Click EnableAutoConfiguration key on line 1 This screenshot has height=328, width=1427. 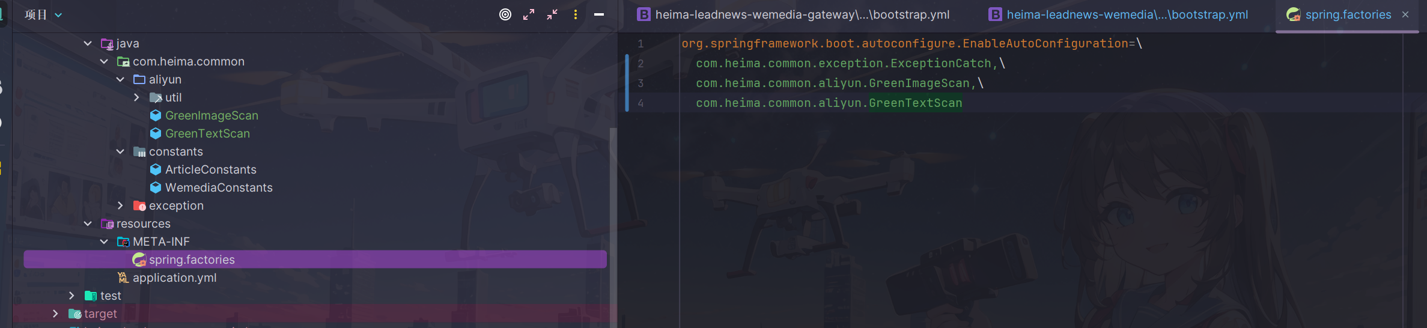(x=1045, y=43)
